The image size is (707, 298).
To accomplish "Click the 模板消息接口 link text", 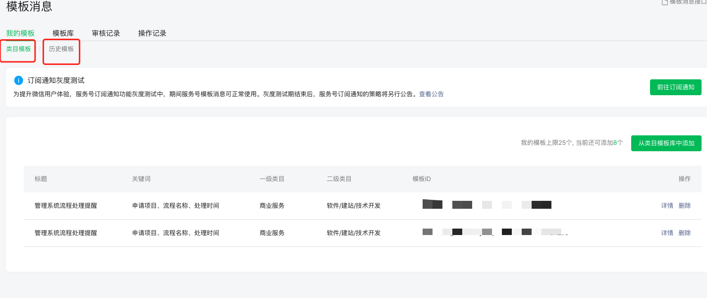I will click(x=688, y=2).
